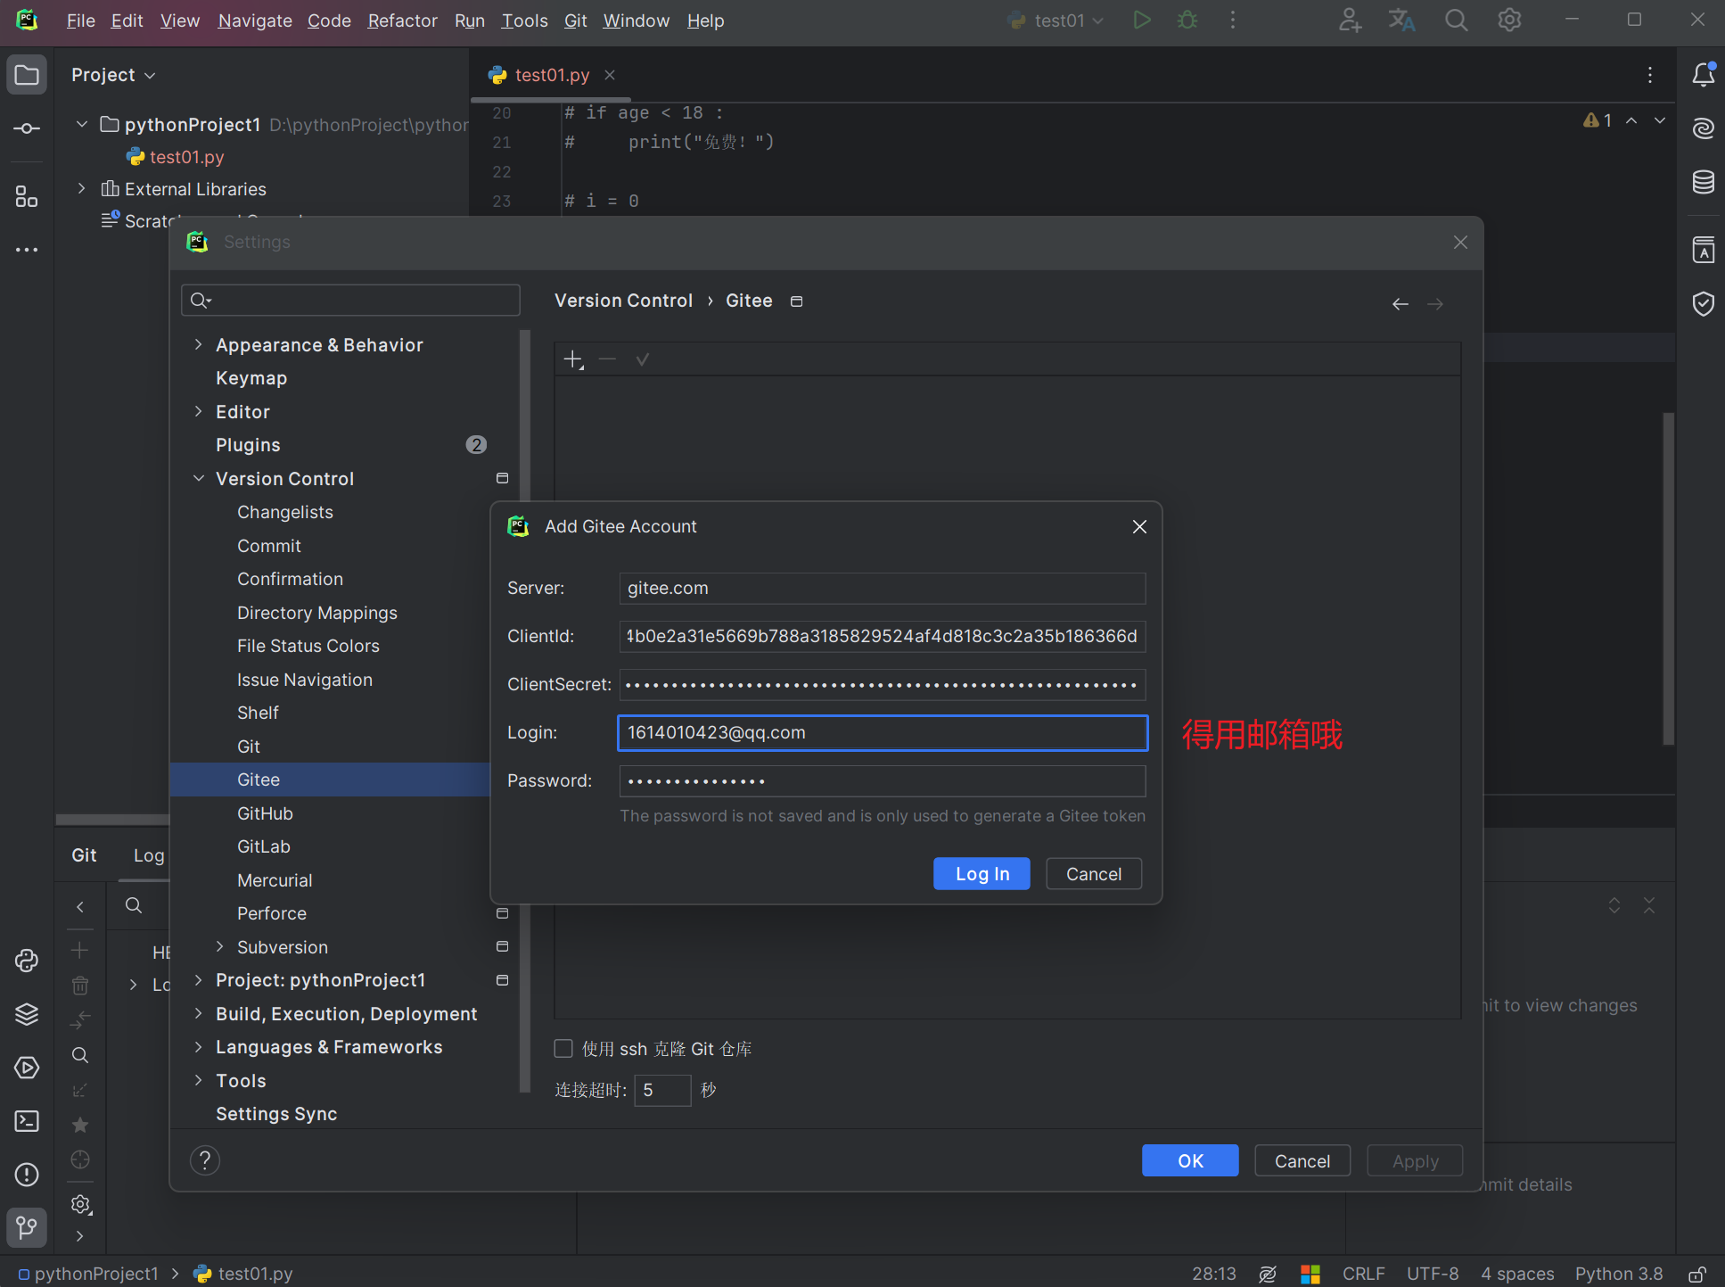Click the Debug test01 bug icon

pos(1187,20)
